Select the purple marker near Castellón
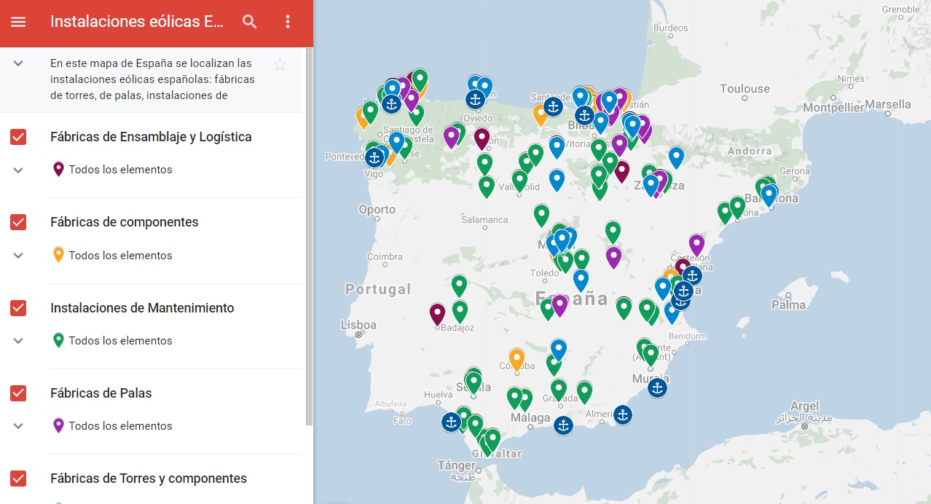 coord(696,245)
